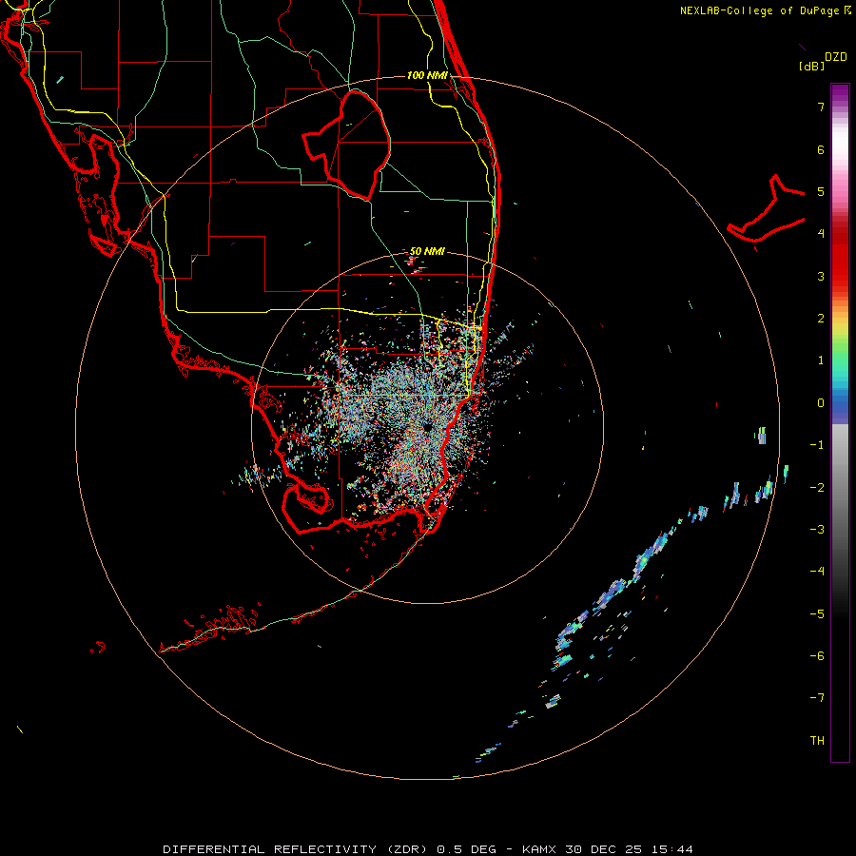The image size is (856, 856).
Task: Click the -1 value on color scale
Action: coord(817,445)
